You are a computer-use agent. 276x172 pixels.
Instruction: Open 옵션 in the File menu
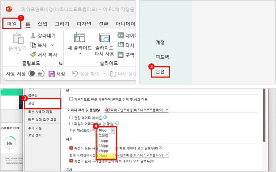pos(160,72)
